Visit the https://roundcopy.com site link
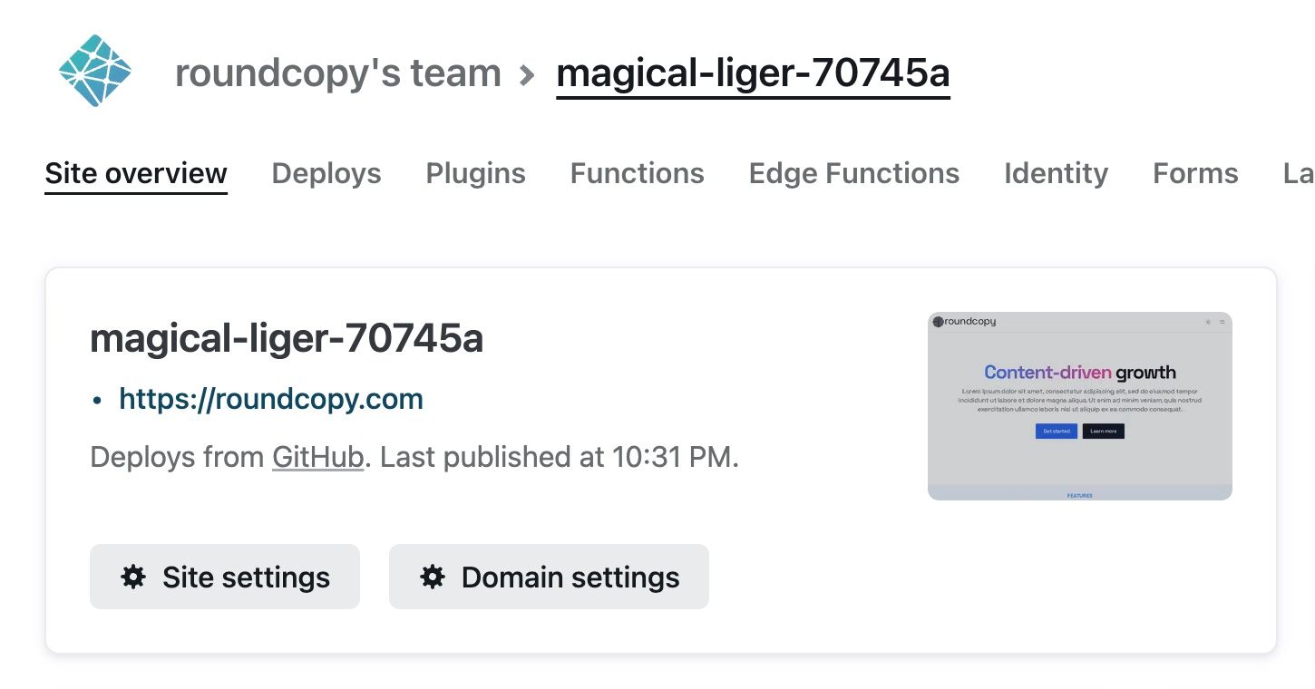This screenshot has width=1315, height=689. pyautogui.click(x=271, y=399)
